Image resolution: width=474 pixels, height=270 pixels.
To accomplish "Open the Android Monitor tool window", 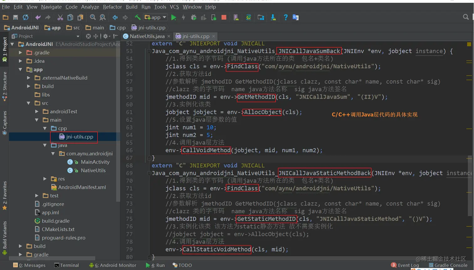I will (x=113, y=265).
